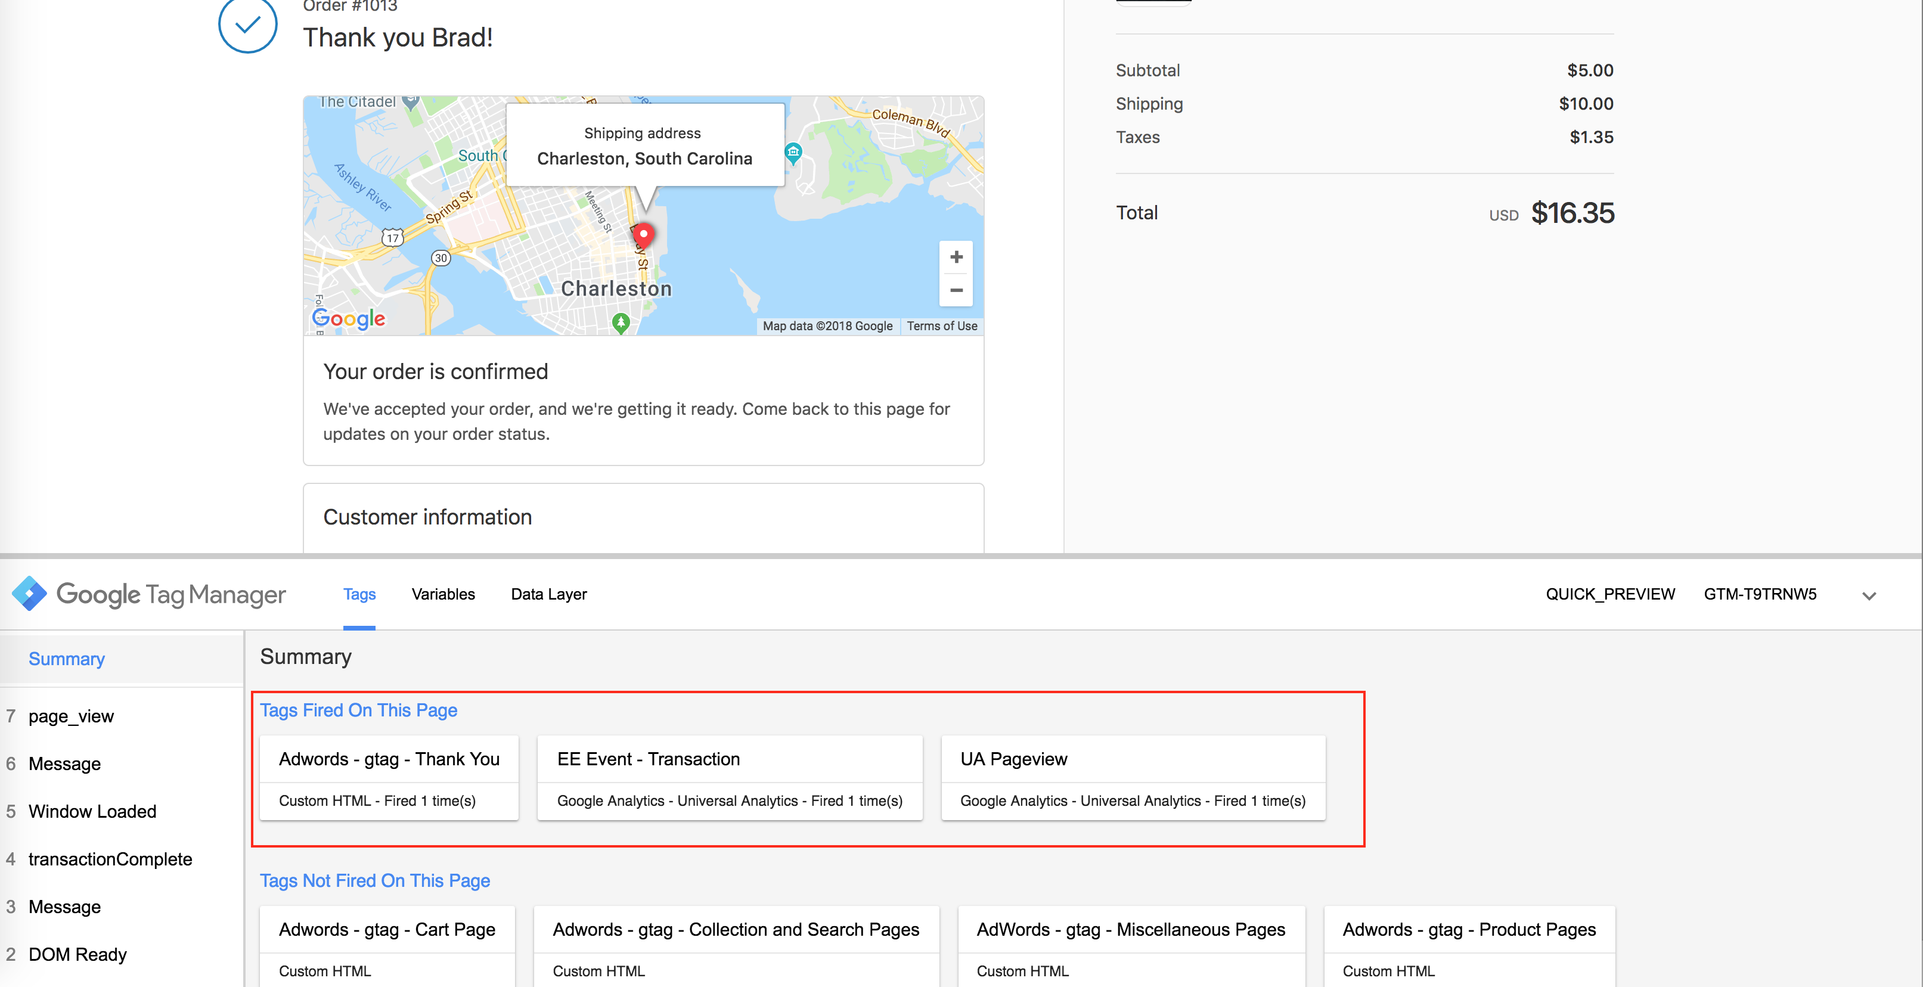Screen dimensions: 1923x987
Task: Click the Shipping address callout on map
Action: 645,145
